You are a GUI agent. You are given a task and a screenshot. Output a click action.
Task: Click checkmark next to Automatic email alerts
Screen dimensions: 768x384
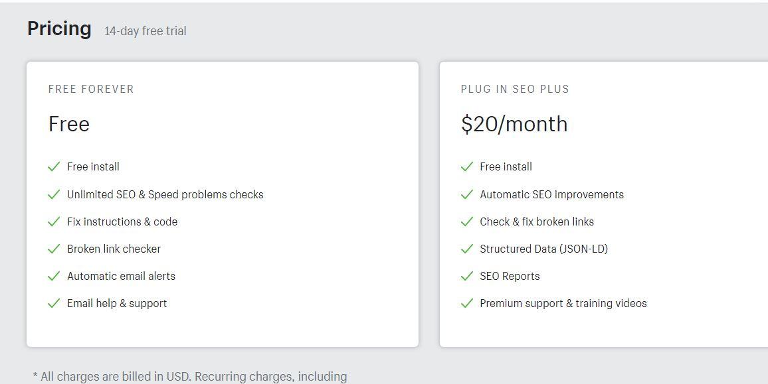tap(54, 276)
